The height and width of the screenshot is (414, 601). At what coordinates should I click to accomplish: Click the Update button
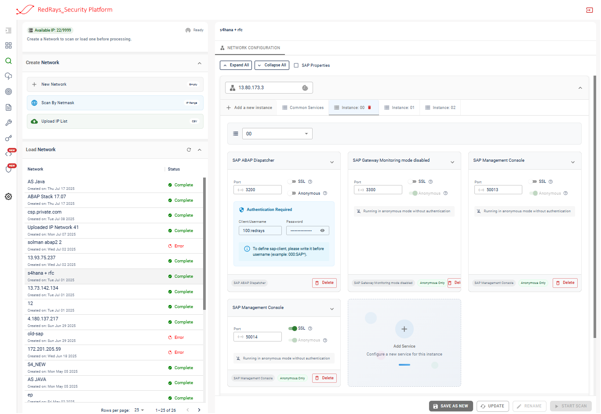click(x=493, y=406)
